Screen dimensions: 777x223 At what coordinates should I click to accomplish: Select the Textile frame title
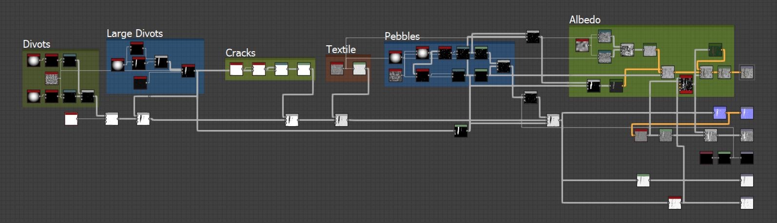[341, 49]
